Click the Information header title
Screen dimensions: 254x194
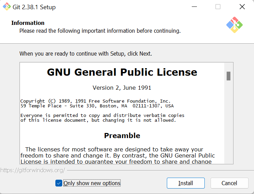[28, 23]
